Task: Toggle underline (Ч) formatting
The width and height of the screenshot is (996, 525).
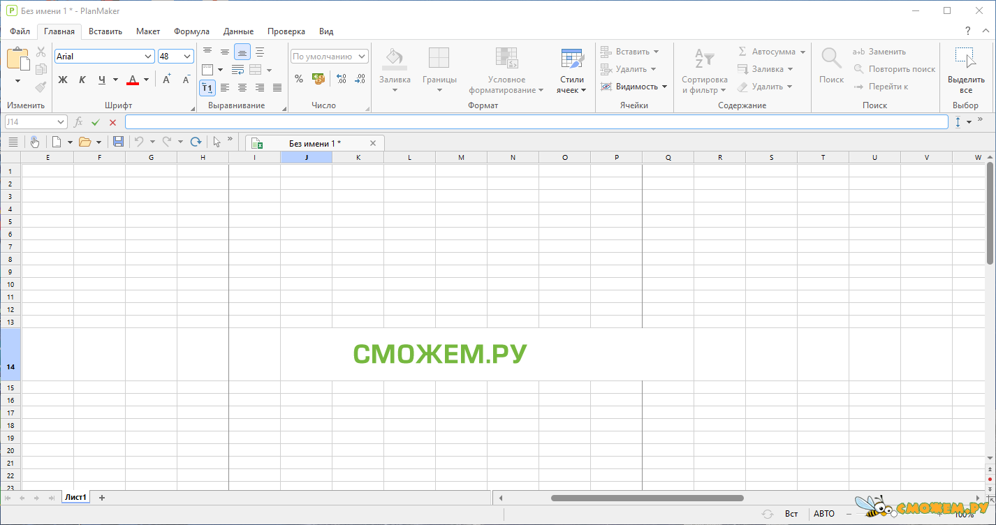Action: pos(102,80)
